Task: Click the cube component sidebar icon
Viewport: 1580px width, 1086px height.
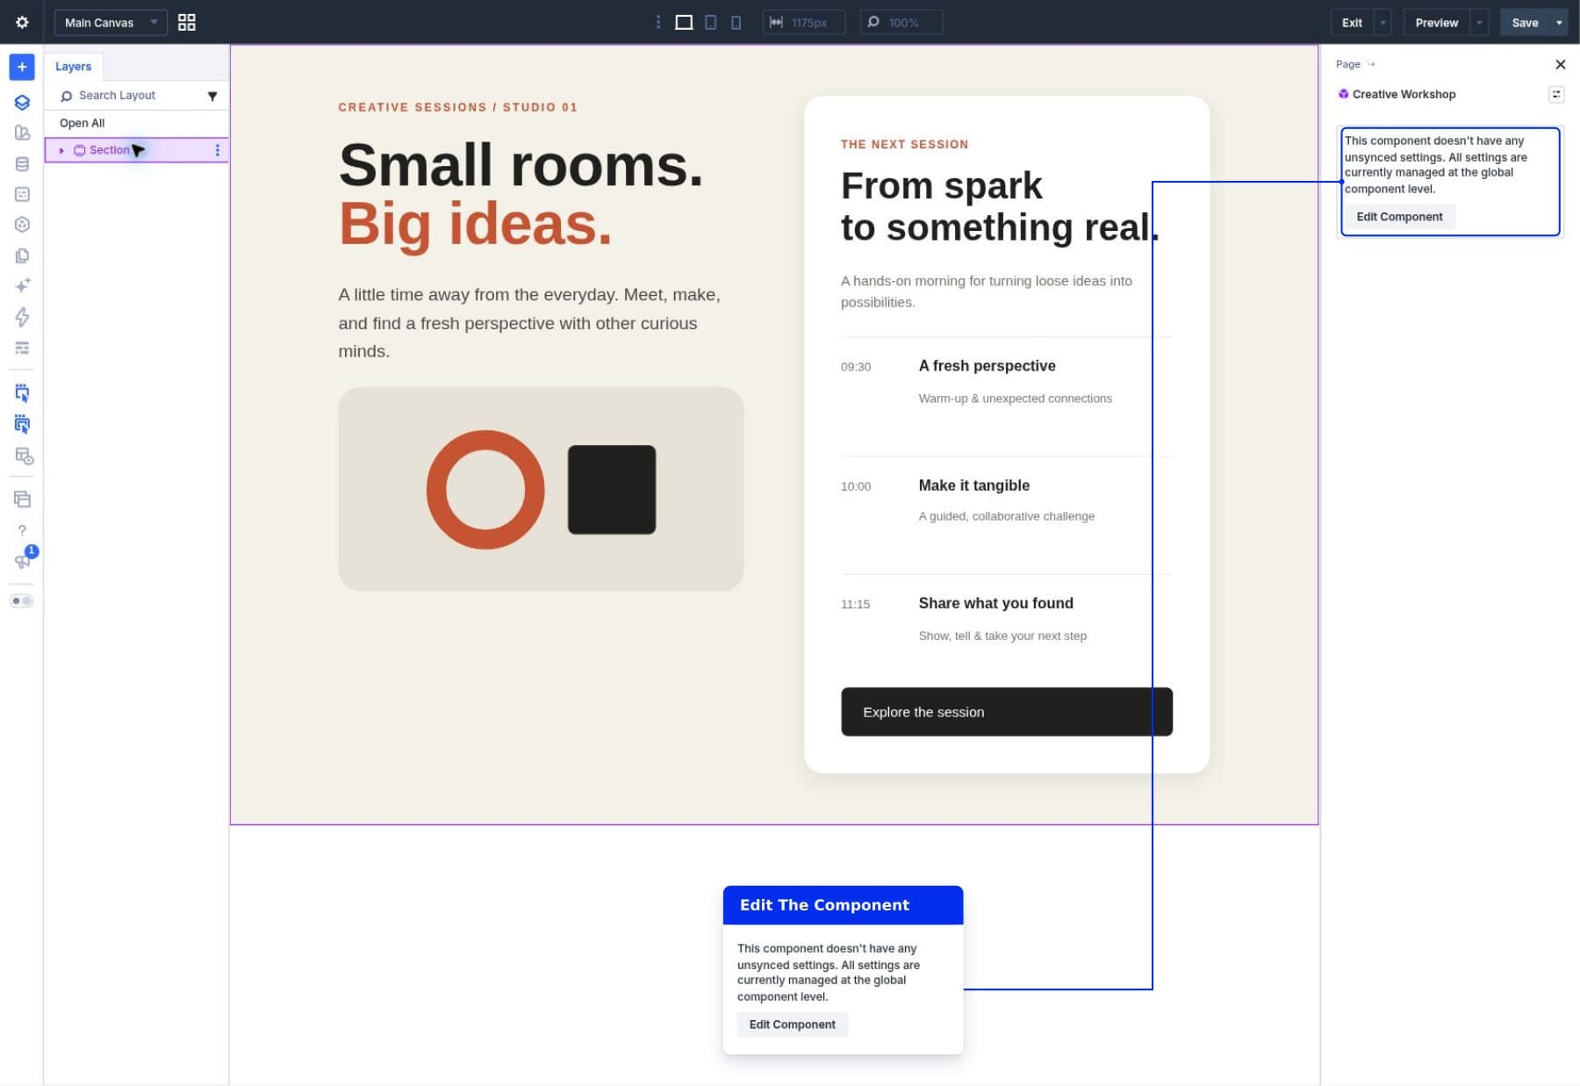Action: 22,225
